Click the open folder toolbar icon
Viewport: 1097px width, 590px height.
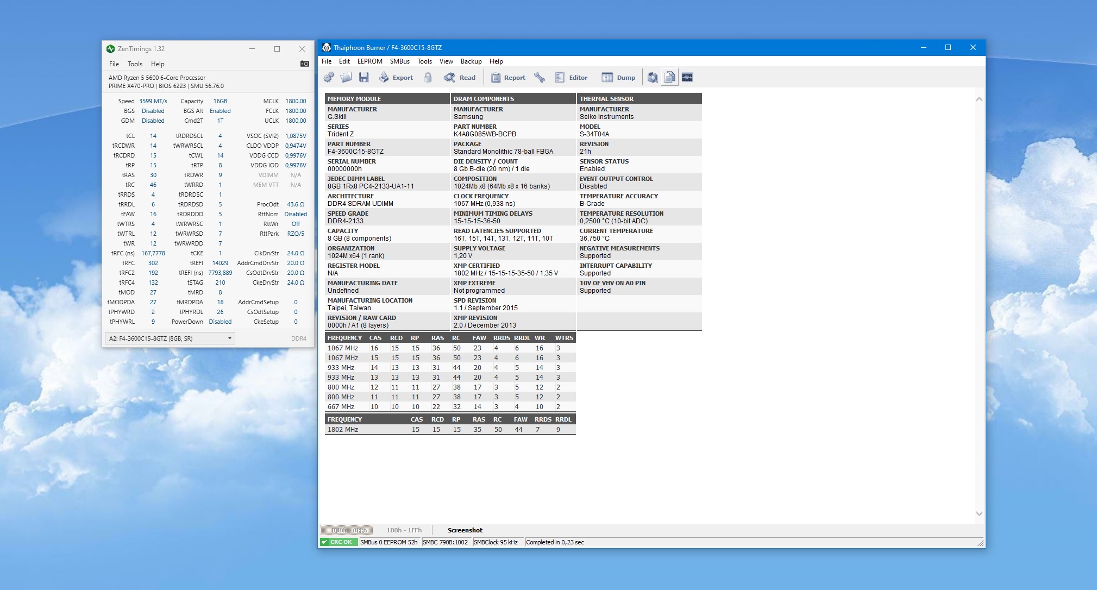(346, 78)
